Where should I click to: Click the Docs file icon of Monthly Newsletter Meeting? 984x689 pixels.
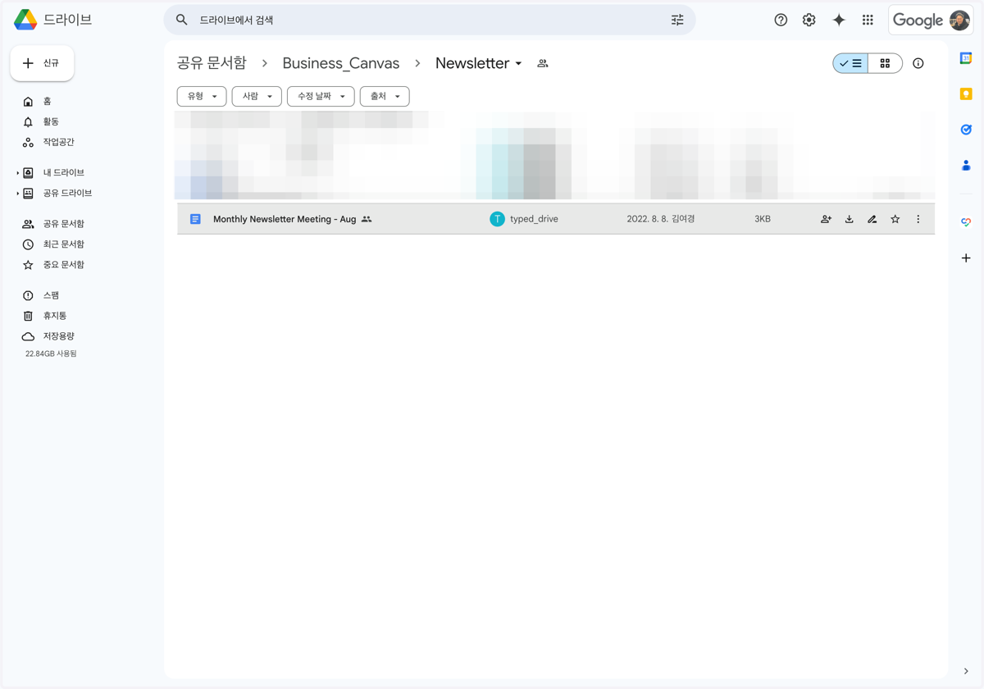(x=195, y=219)
